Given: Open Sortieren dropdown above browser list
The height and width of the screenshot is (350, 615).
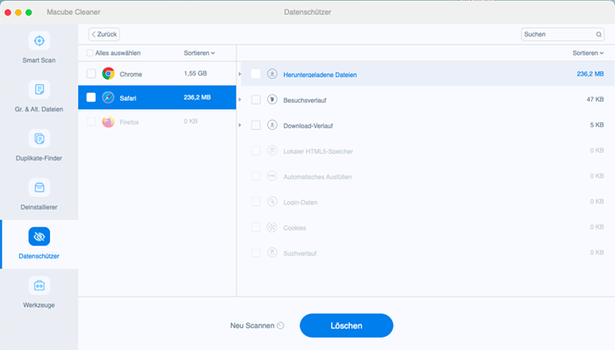Looking at the screenshot, I should (x=199, y=53).
